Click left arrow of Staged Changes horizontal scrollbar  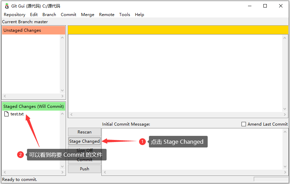5,172
